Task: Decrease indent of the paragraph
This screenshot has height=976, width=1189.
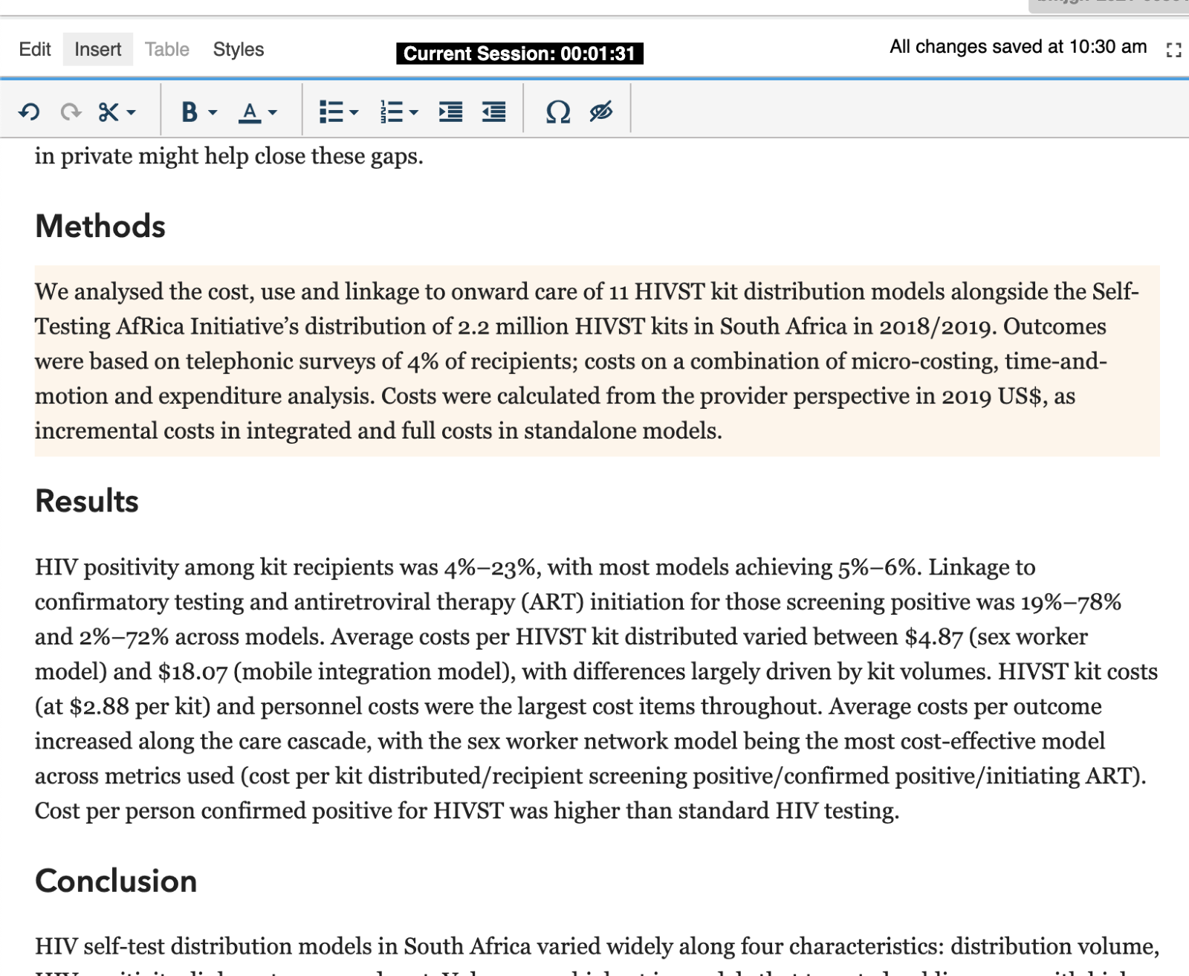Action: pyautogui.click(x=494, y=112)
